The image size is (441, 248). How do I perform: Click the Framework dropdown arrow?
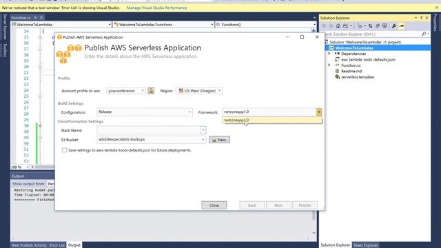[x=319, y=112]
